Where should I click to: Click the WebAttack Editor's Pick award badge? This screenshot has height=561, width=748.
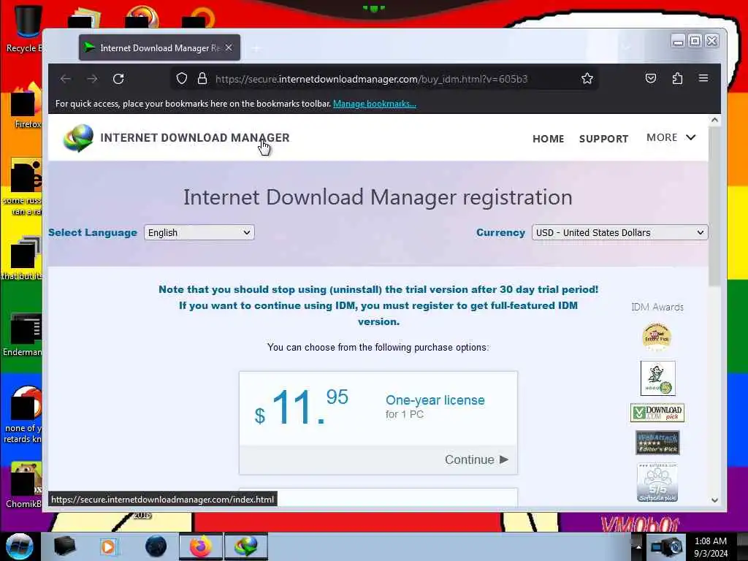657,443
